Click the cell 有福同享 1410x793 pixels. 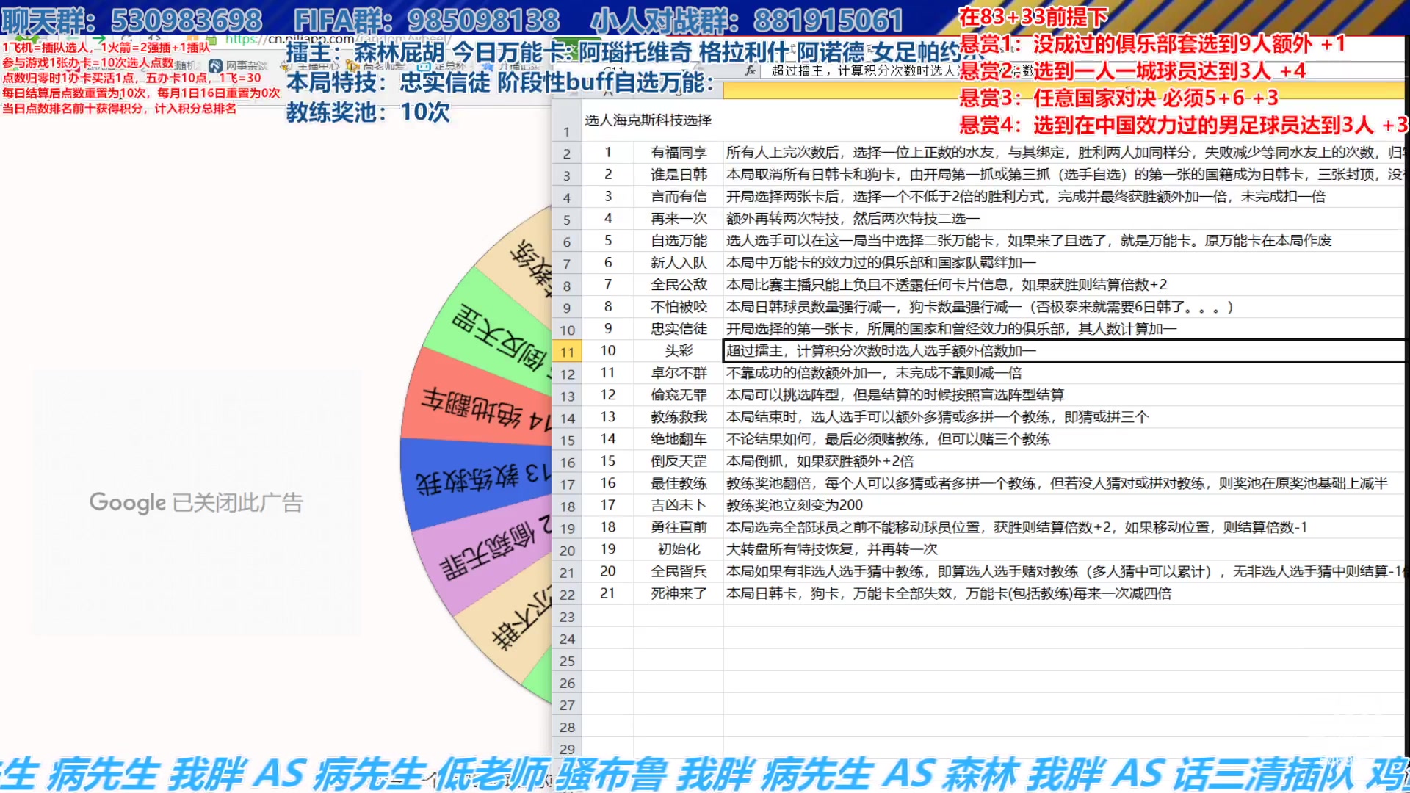click(x=679, y=153)
